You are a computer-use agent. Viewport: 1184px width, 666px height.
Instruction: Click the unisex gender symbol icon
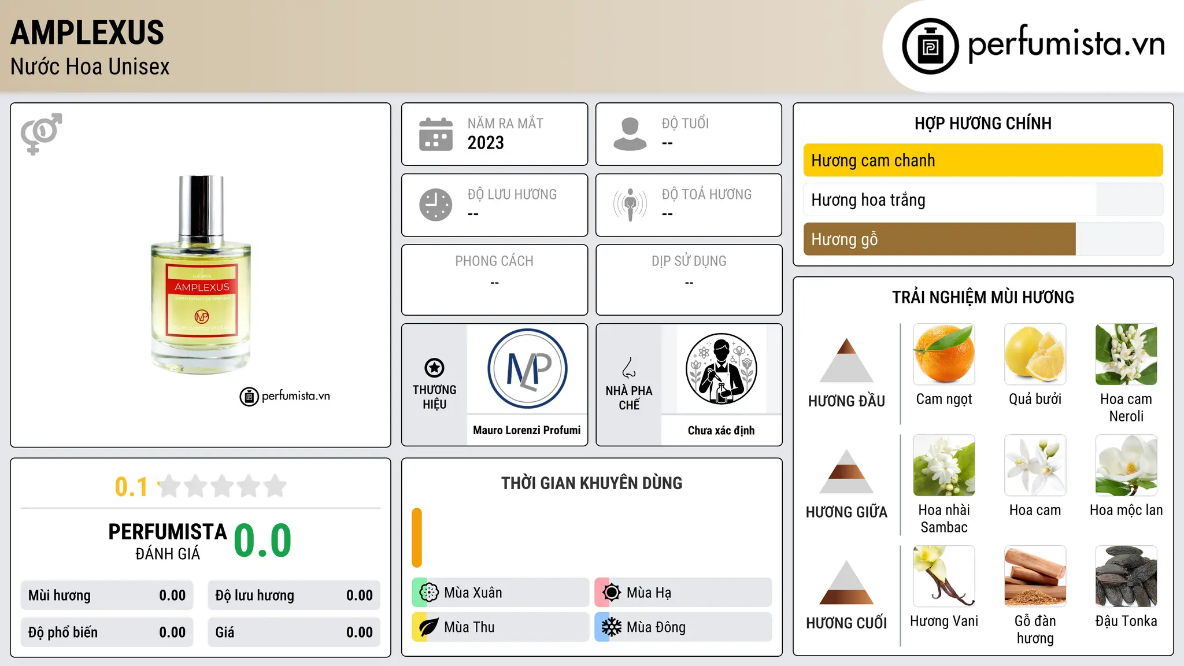point(41,134)
